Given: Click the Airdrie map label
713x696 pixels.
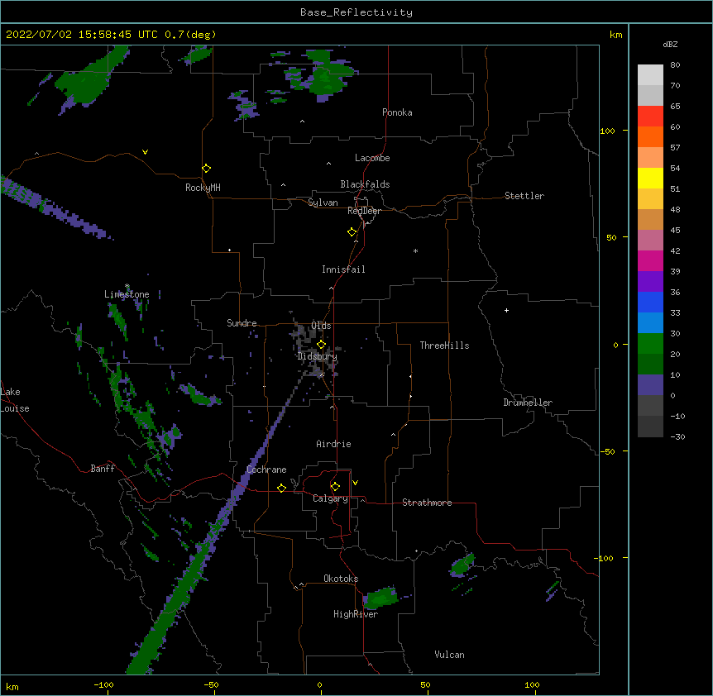Looking at the screenshot, I should (x=334, y=444).
